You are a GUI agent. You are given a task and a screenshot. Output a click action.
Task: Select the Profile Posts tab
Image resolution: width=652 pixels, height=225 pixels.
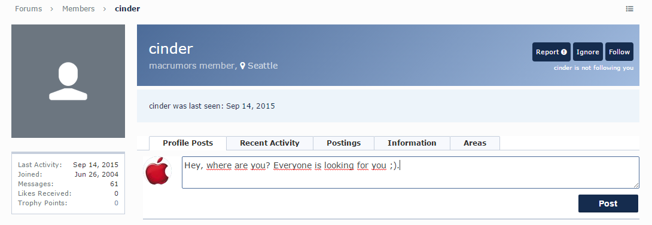pos(188,143)
